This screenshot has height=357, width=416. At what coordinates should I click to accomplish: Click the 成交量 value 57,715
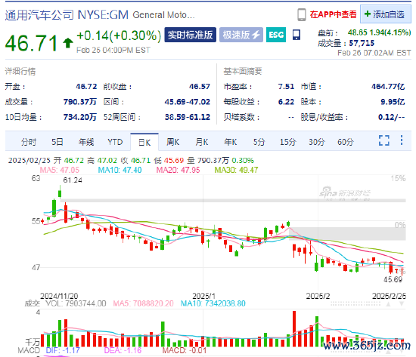[362, 43]
